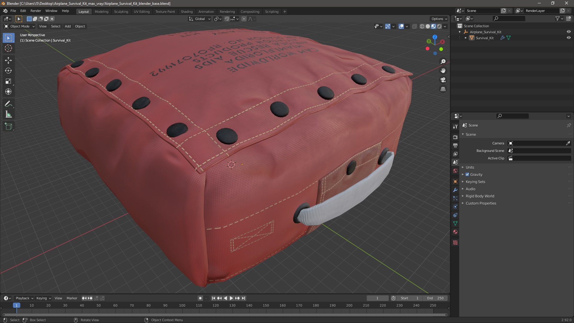574x323 pixels.
Task: Switch to wireframe shading
Action: [422, 26]
